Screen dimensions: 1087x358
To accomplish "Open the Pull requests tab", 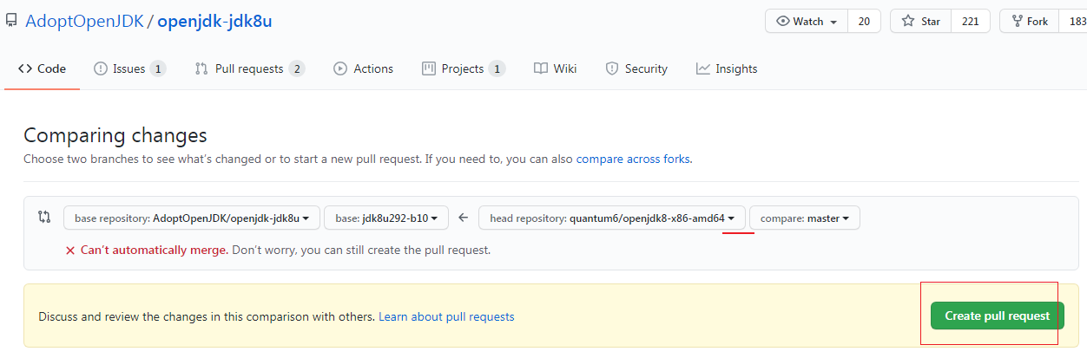I will (x=250, y=68).
